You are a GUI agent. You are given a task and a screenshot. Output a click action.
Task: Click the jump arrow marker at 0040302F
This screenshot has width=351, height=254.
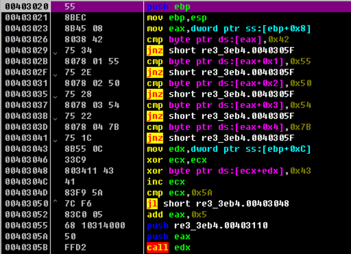(55, 75)
